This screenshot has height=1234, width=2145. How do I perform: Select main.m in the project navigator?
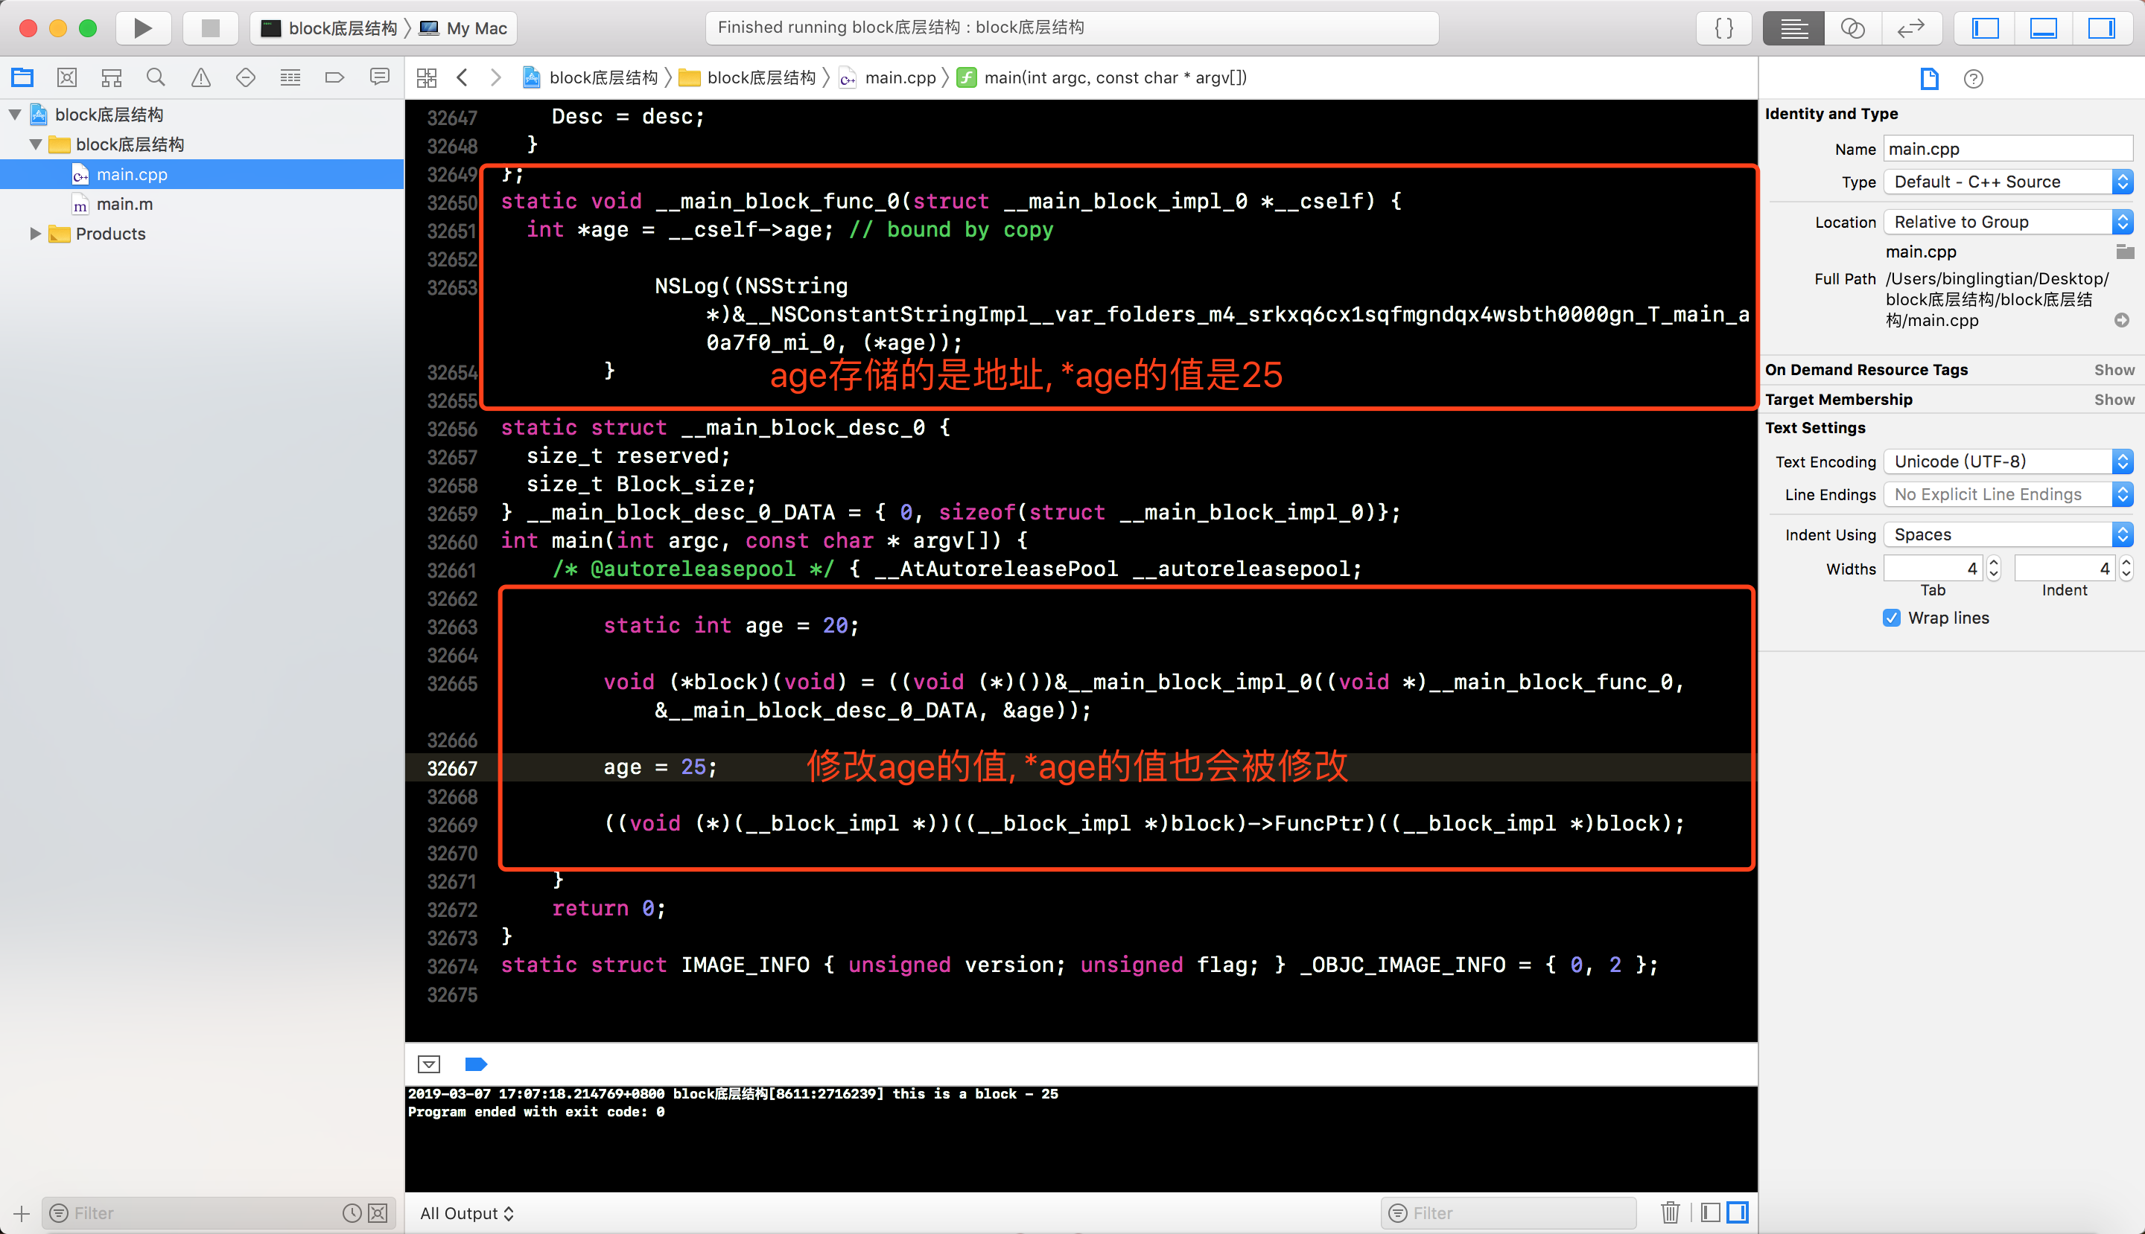124,204
